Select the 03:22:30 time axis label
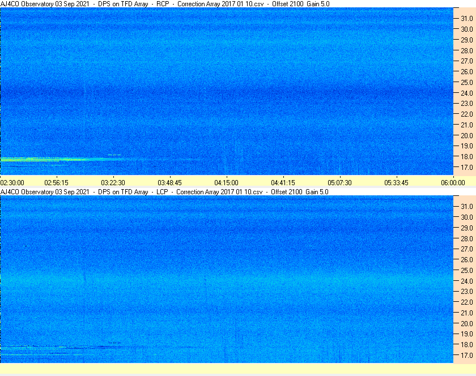The image size is (476, 376). coord(113,183)
